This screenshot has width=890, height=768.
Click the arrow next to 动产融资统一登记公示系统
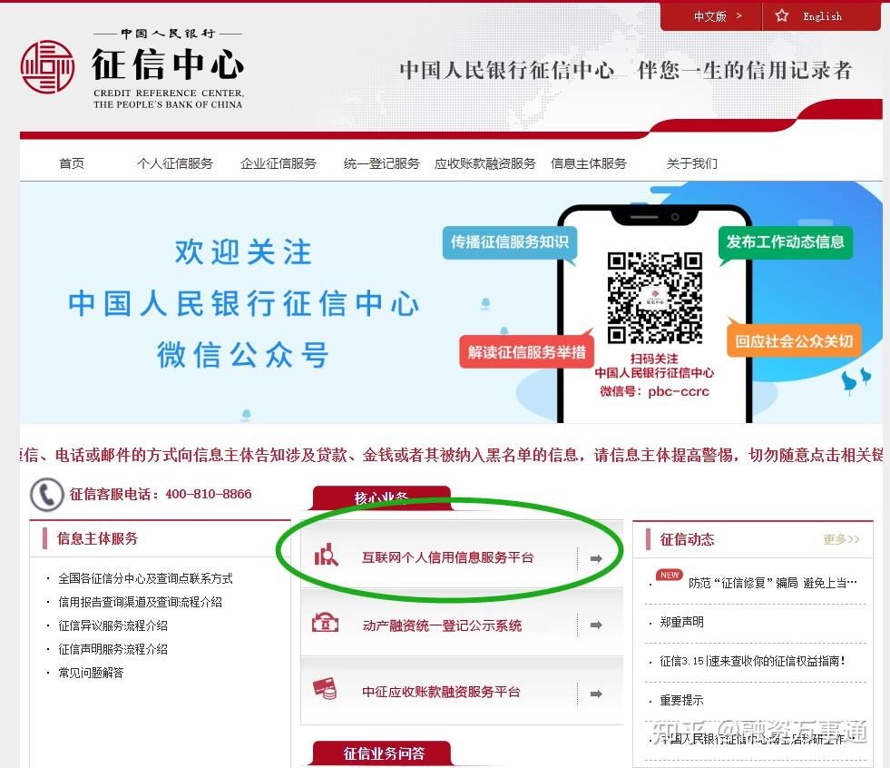click(596, 625)
